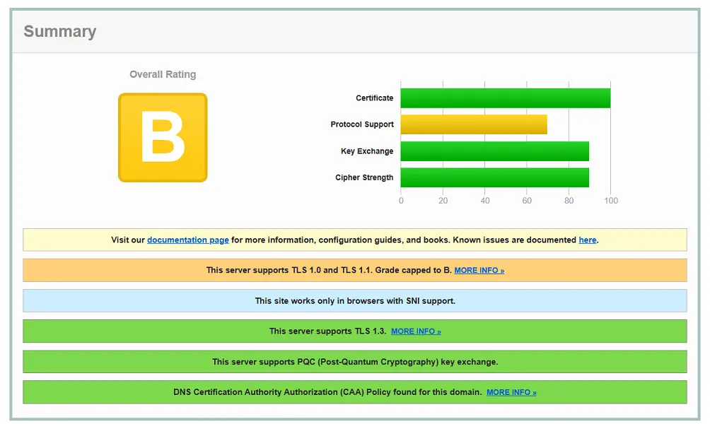Select the Overall Rating label
Image resolution: width=710 pixels, height=424 pixels.
[163, 74]
